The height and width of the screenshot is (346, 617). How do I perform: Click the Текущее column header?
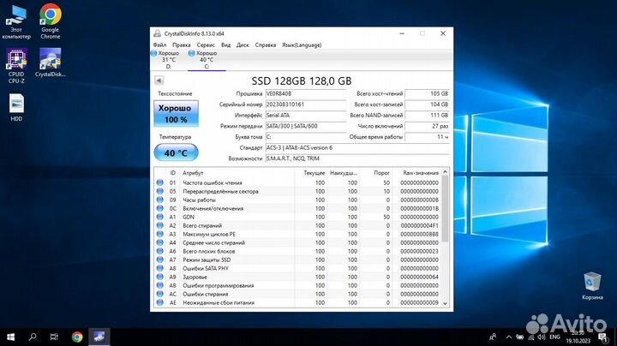point(314,173)
